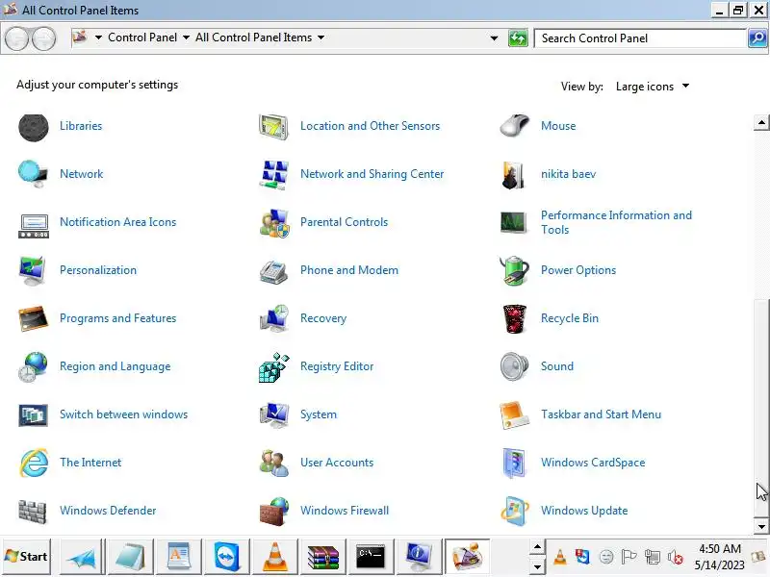Screen dimensions: 770x577
Task: Click the Switch between windows icon
Action: tap(33, 415)
